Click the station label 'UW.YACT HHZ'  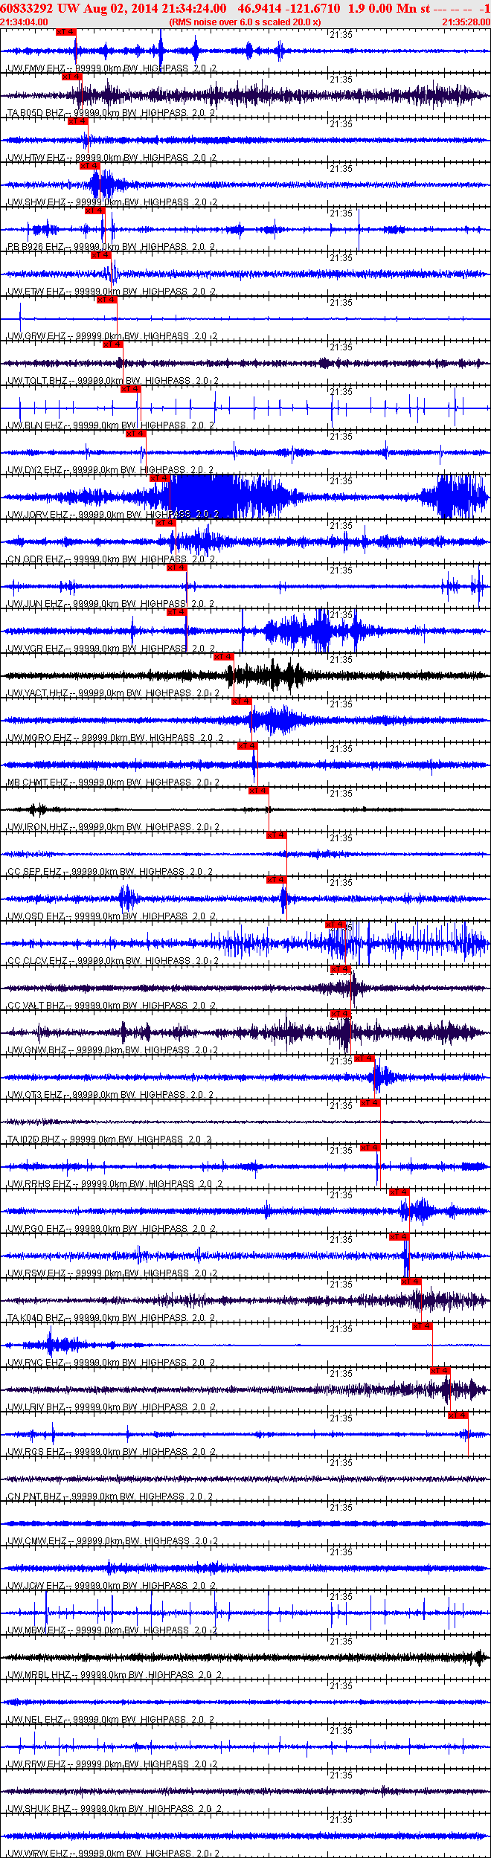point(37,693)
